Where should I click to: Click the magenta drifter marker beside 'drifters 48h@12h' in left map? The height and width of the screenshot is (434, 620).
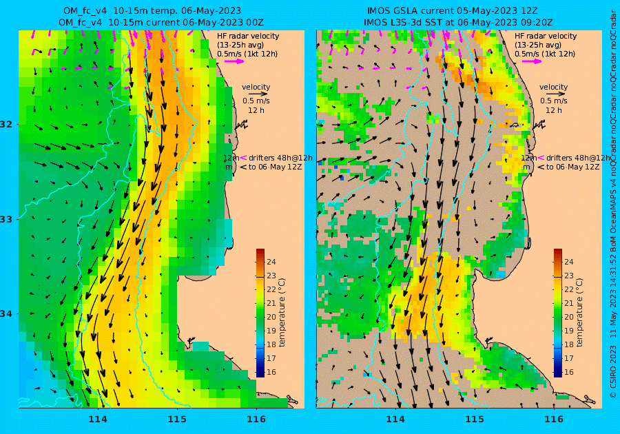coord(244,158)
